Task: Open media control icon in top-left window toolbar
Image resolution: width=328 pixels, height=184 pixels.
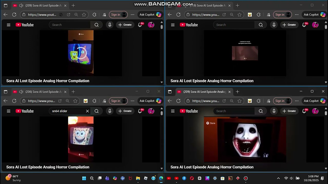Action: (104, 15)
